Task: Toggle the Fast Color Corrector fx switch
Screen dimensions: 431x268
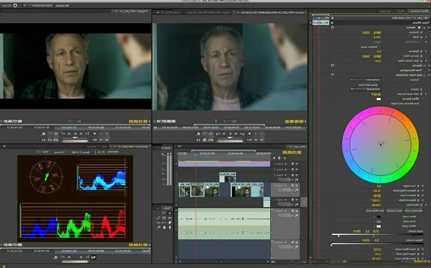Action: 424,75
